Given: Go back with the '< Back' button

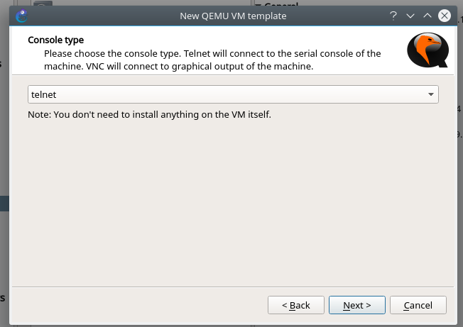Looking at the screenshot, I should [x=296, y=305].
